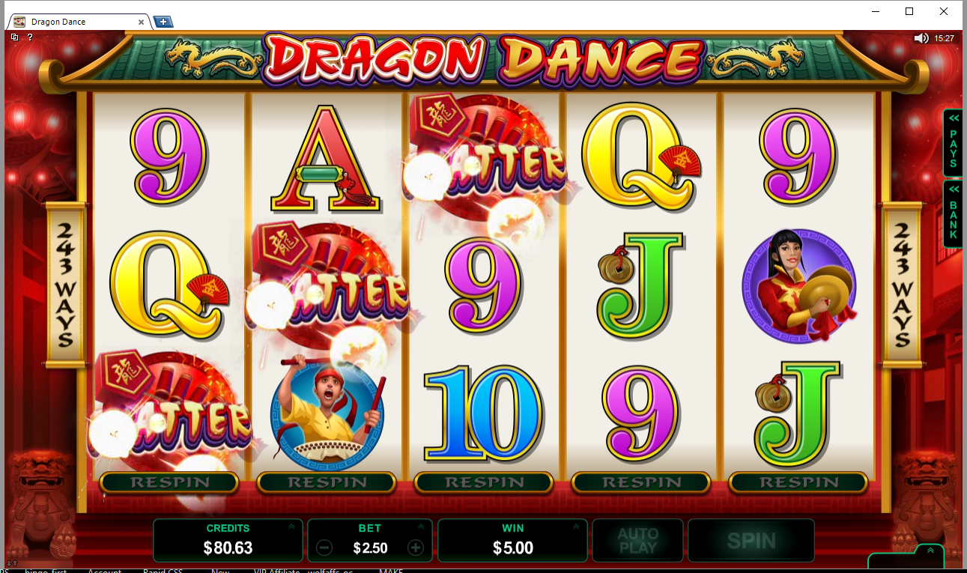Expand the bet options chevron
967x573 pixels.
[421, 527]
